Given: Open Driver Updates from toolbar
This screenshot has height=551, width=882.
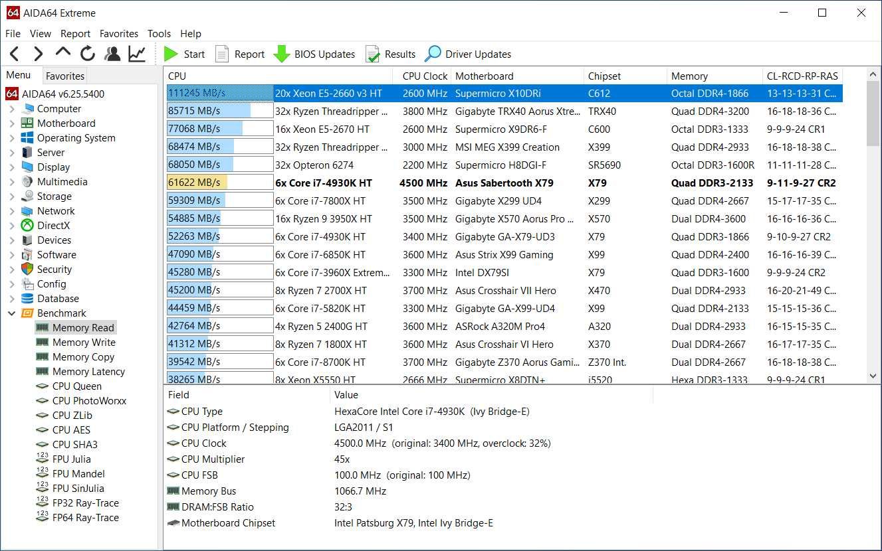Looking at the screenshot, I should tap(469, 54).
